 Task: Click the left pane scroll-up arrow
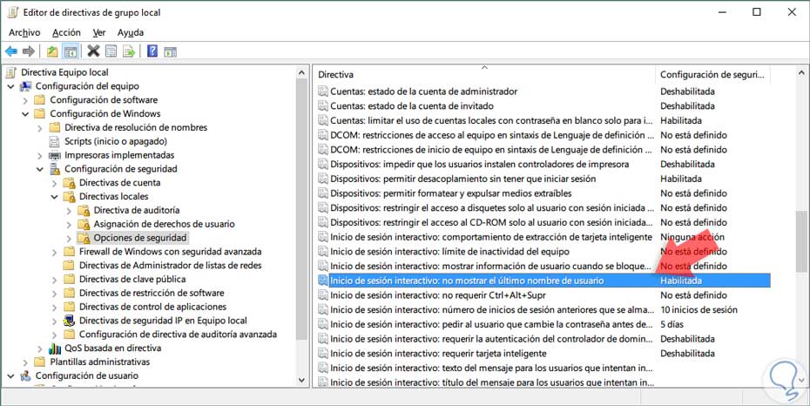(302, 73)
